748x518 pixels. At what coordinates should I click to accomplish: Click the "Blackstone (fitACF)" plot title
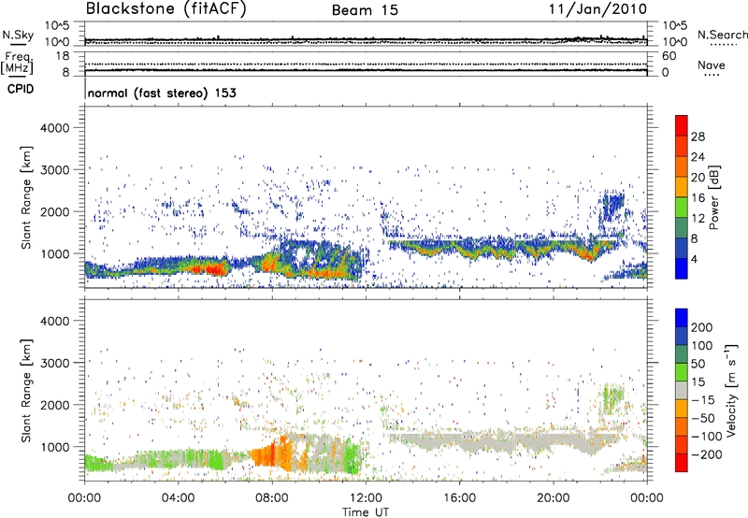[x=165, y=8]
